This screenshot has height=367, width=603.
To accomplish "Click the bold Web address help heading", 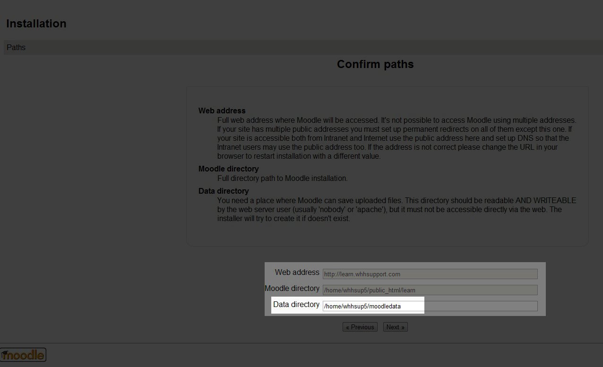I will [222, 111].
